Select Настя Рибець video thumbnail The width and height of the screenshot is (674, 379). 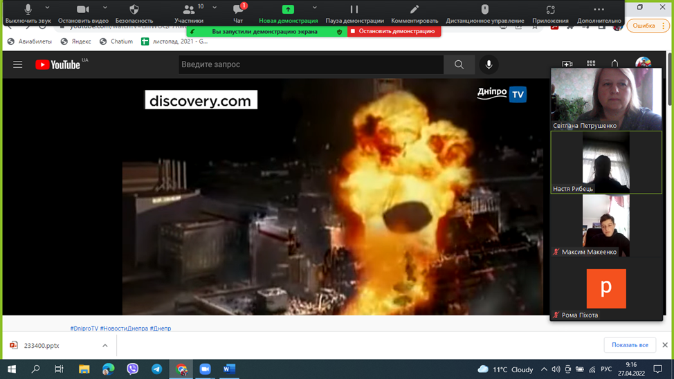click(x=606, y=163)
